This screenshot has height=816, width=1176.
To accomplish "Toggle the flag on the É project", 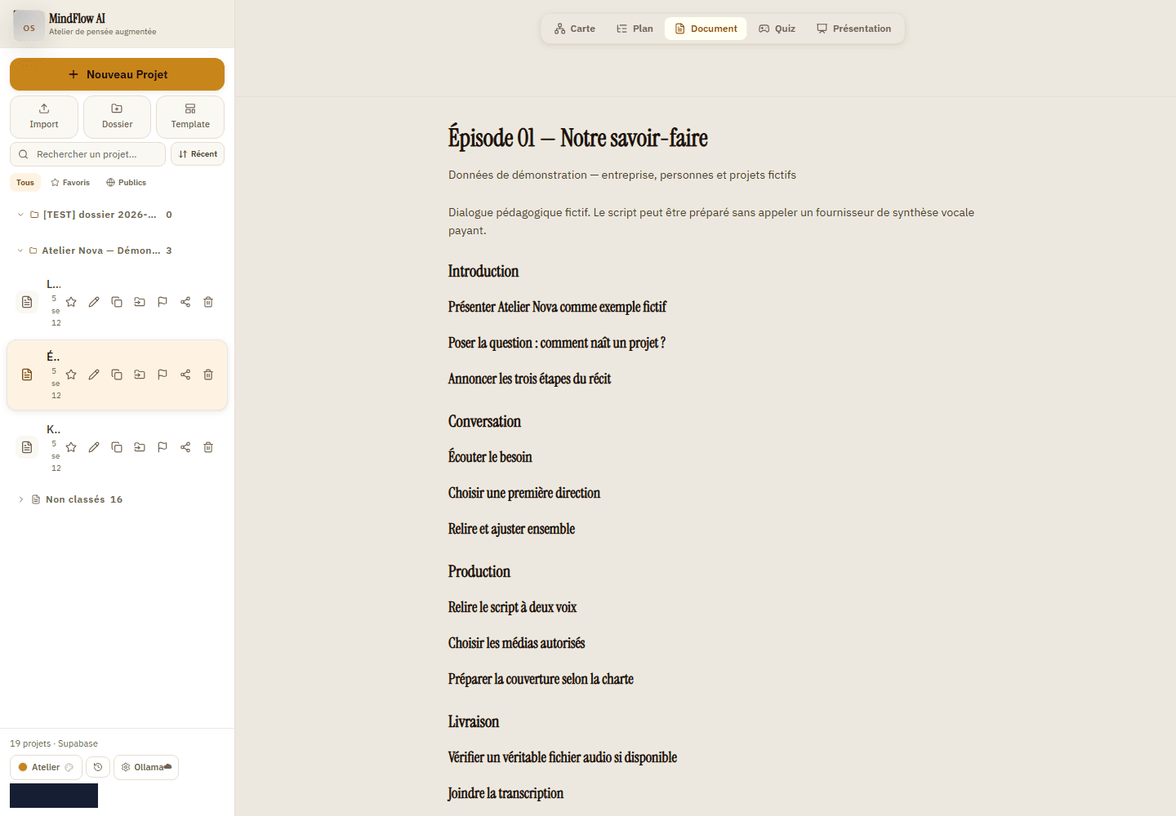I will point(163,375).
